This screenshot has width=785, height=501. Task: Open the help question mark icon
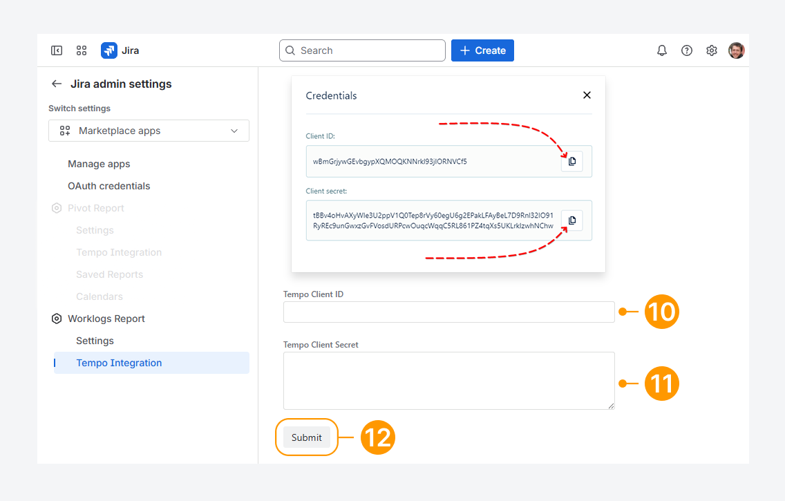(x=687, y=50)
